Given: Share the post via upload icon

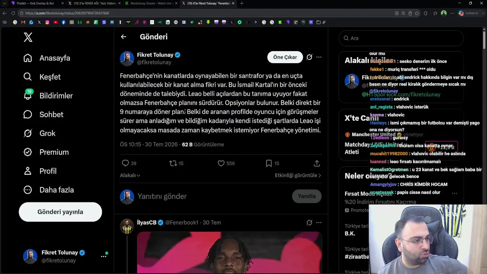Looking at the screenshot, I should (317, 163).
